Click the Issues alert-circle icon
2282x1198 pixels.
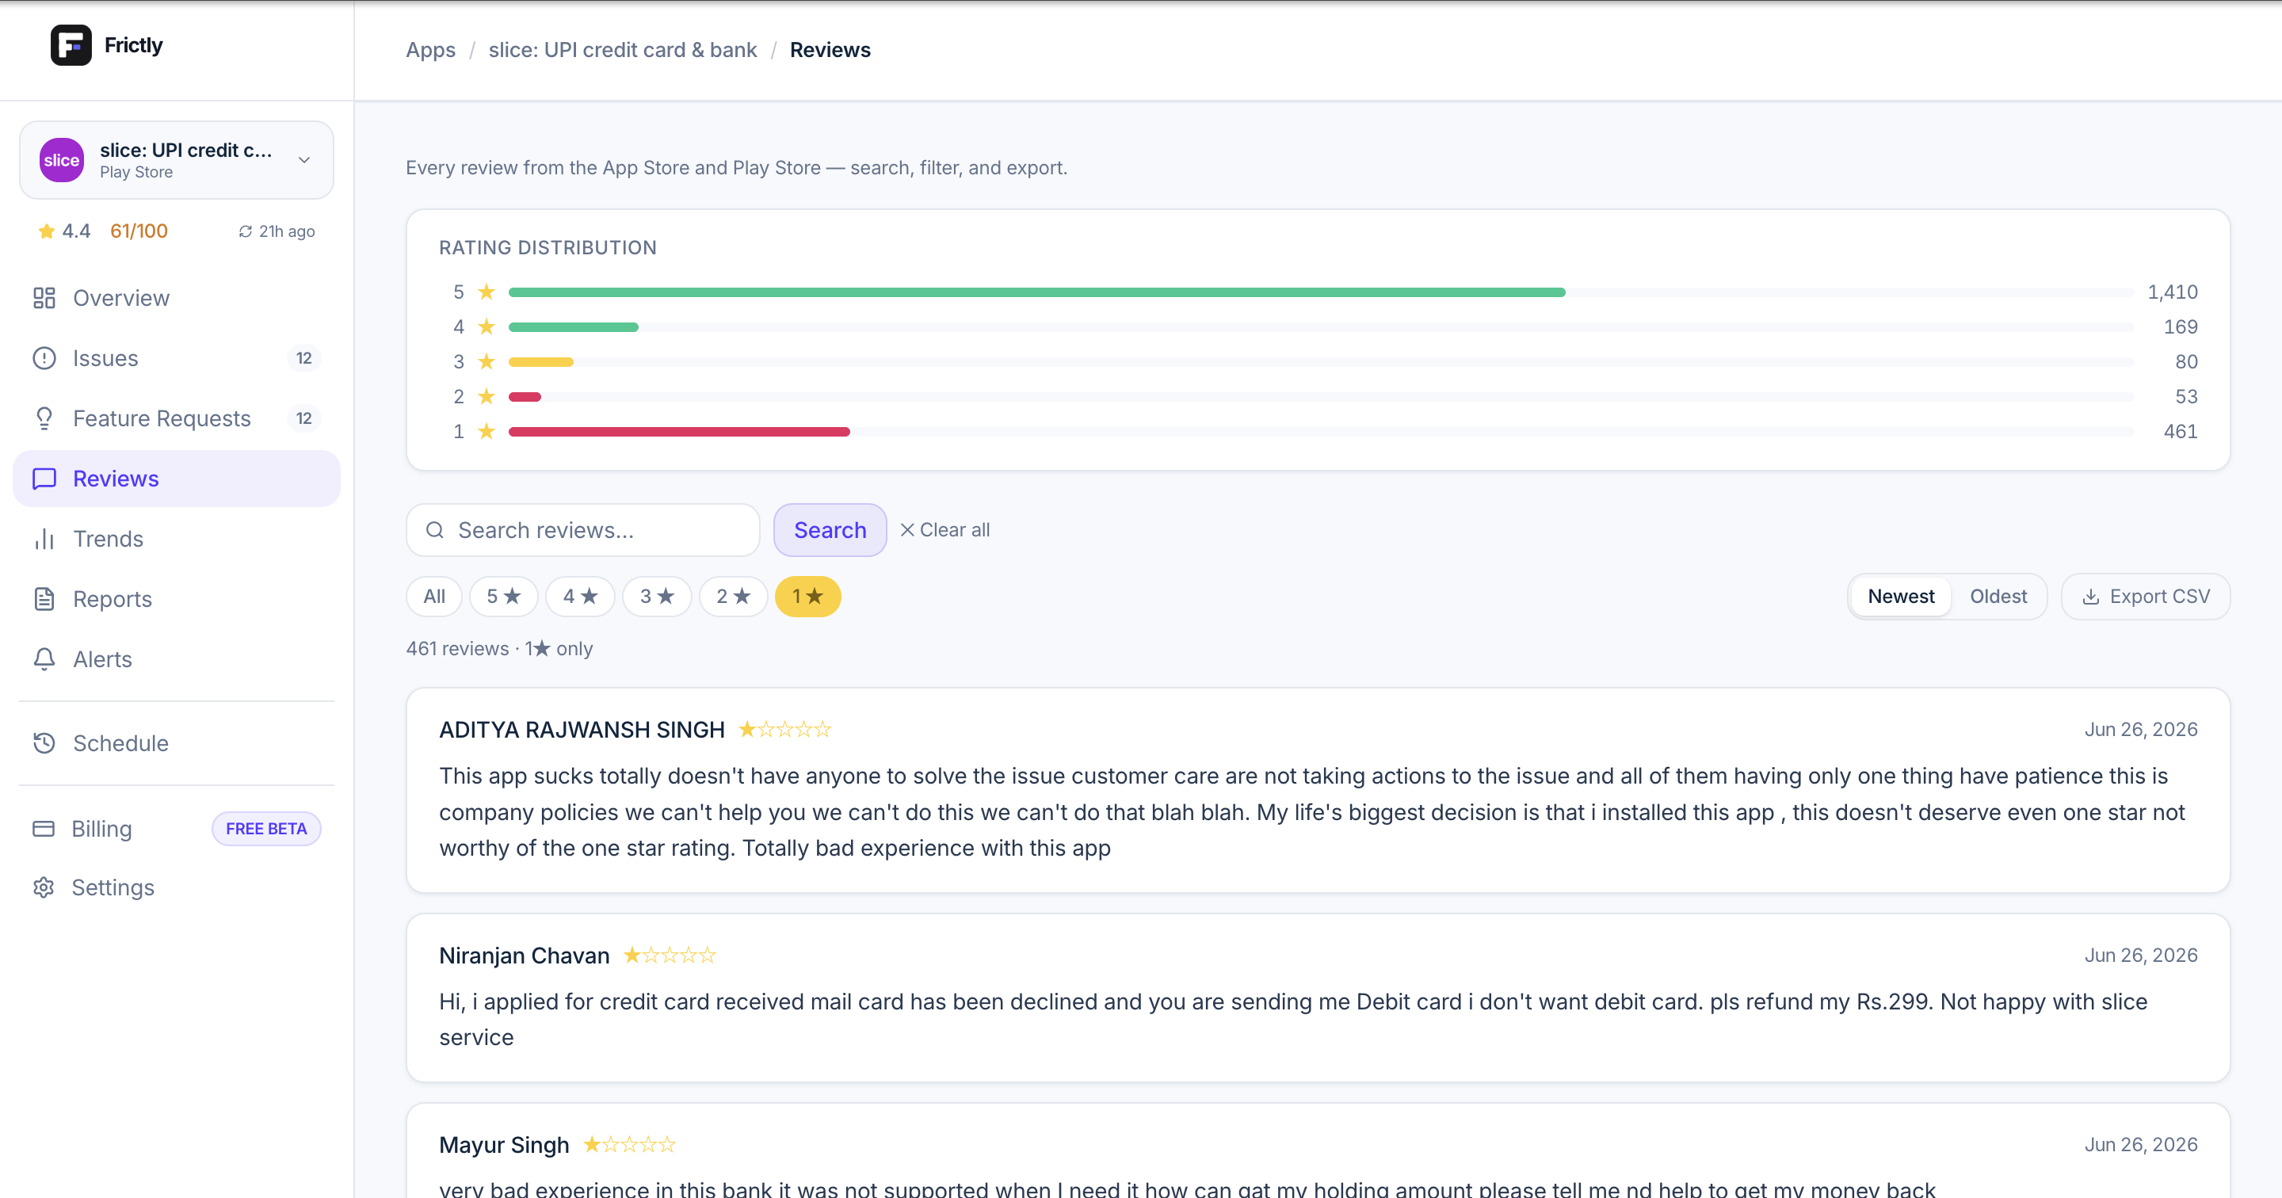[44, 358]
